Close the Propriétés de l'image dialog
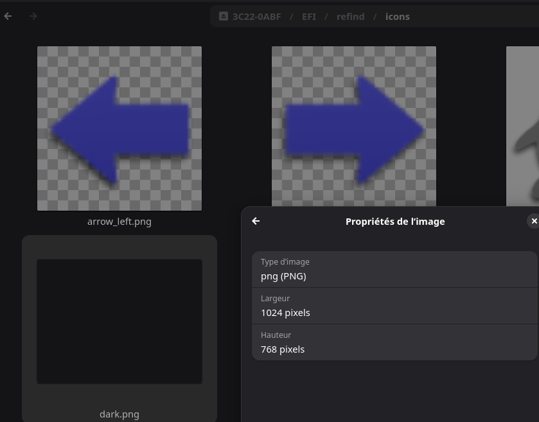The image size is (539, 422). coord(533,221)
